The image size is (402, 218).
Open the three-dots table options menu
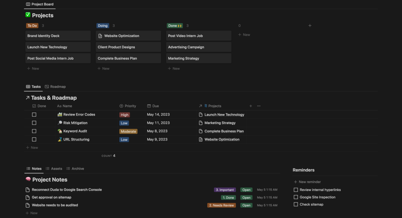click(x=259, y=106)
